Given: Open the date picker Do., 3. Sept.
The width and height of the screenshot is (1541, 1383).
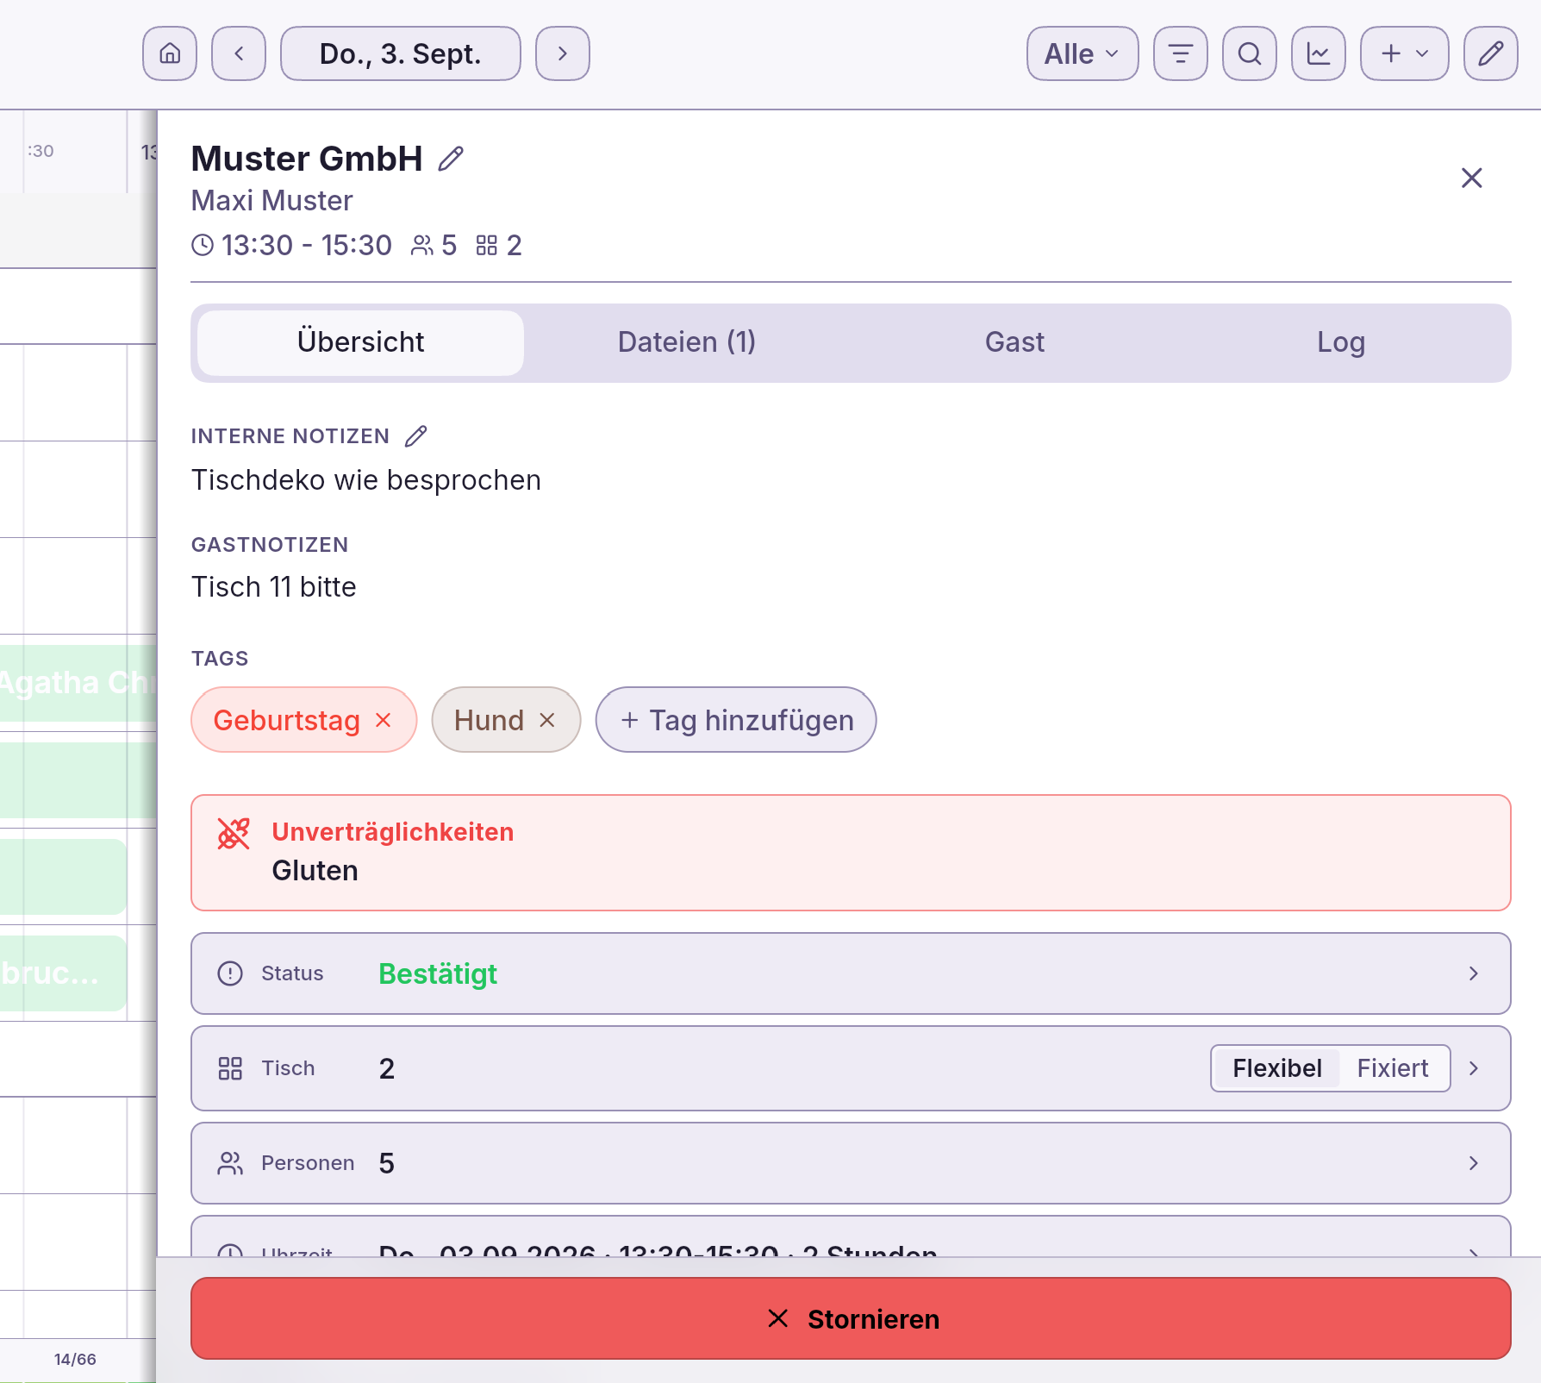Looking at the screenshot, I should point(401,53).
